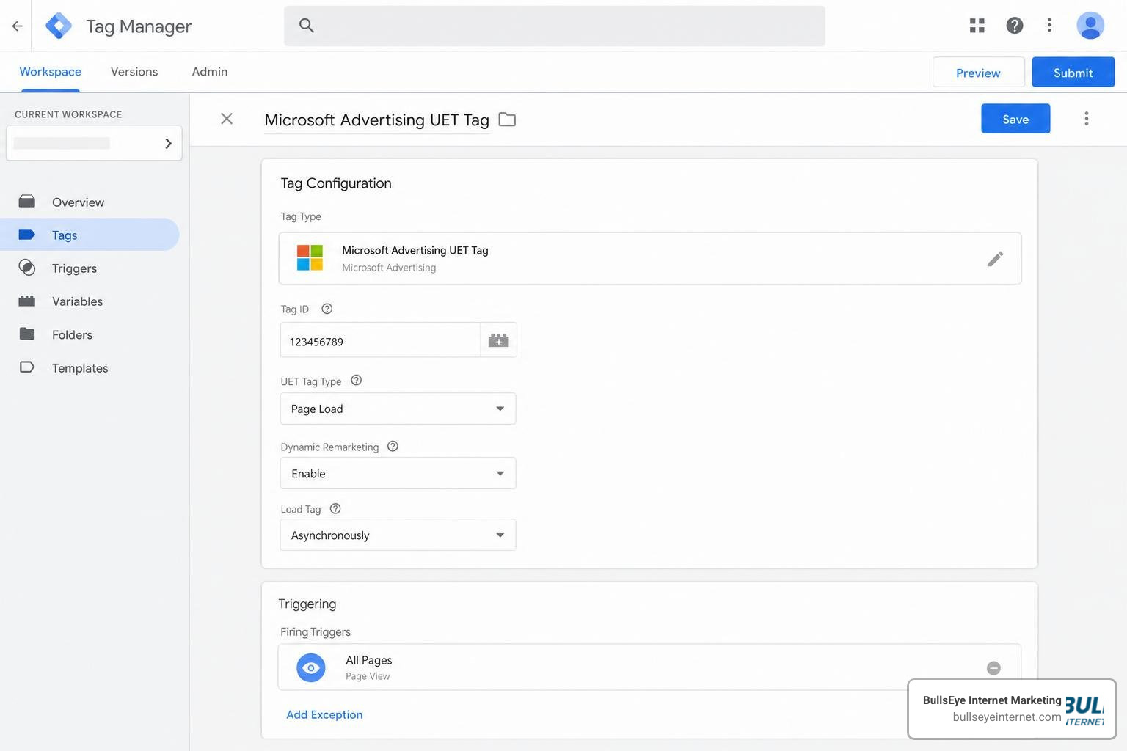This screenshot has height=751, width=1127.
Task: Insert a variable for Tag ID
Action: pos(499,340)
